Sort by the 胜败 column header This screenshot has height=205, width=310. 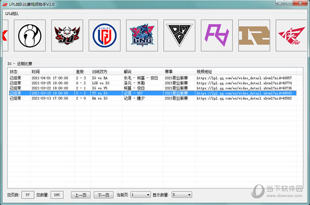[83, 72]
